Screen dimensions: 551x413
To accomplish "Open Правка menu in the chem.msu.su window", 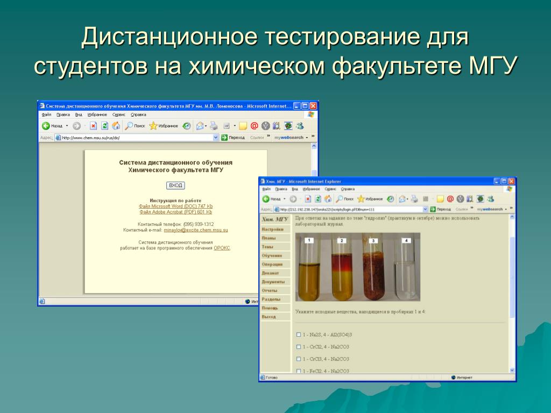I will 63,115.
